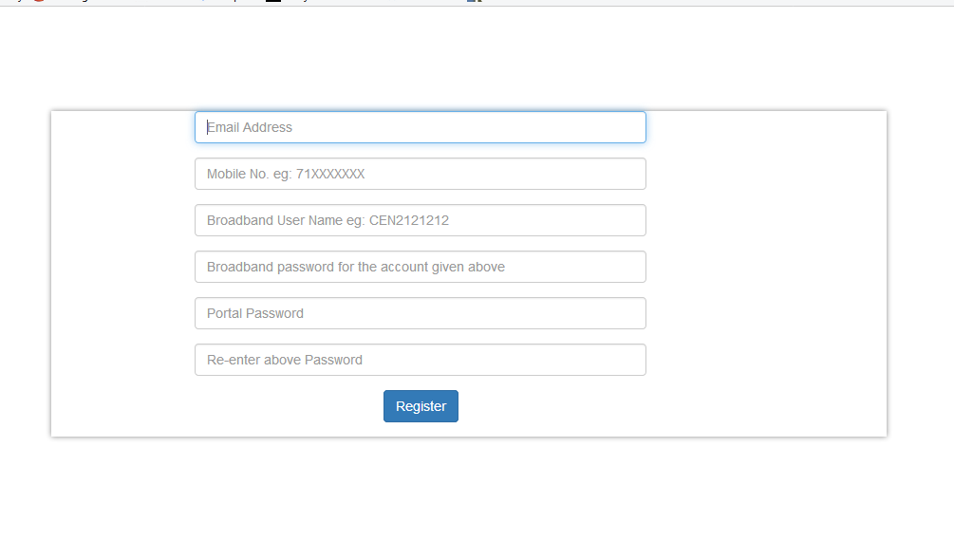This screenshot has width=954, height=559.
Task: Click inside the mobile number text box
Action: click(x=420, y=174)
